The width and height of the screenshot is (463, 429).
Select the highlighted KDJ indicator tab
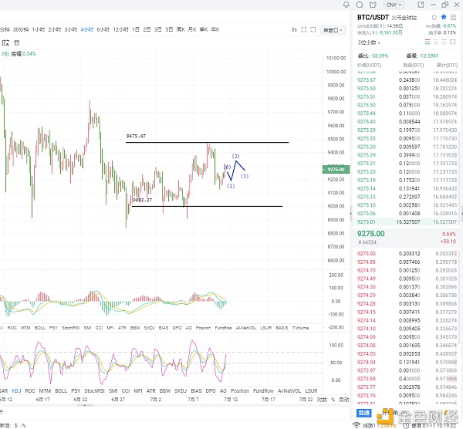16,391
